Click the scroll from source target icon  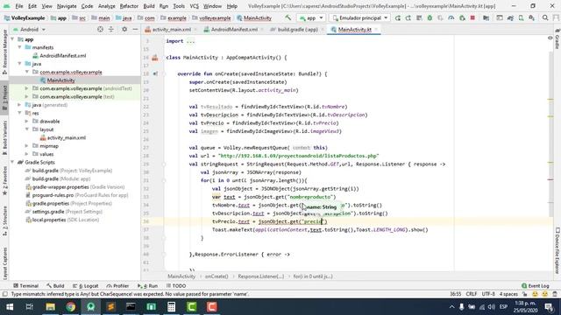tap(100, 29)
